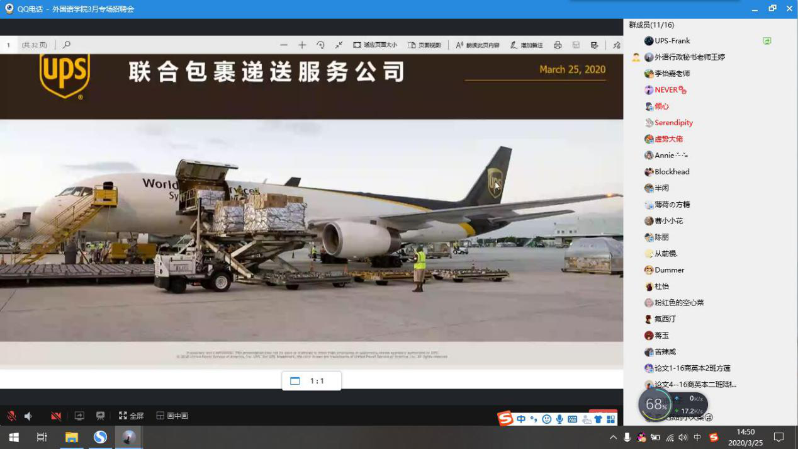Click add notes (增加备注)

[526, 45]
